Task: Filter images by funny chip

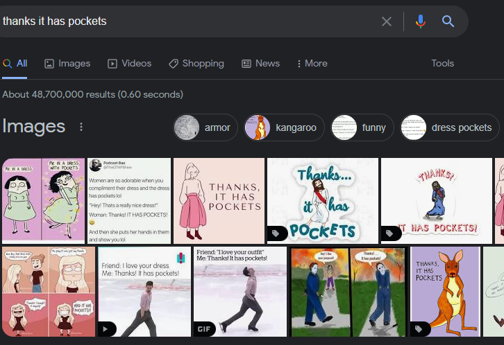Action: pyautogui.click(x=362, y=127)
